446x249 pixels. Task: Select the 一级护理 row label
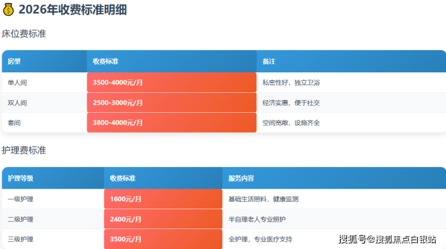pyautogui.click(x=20, y=199)
